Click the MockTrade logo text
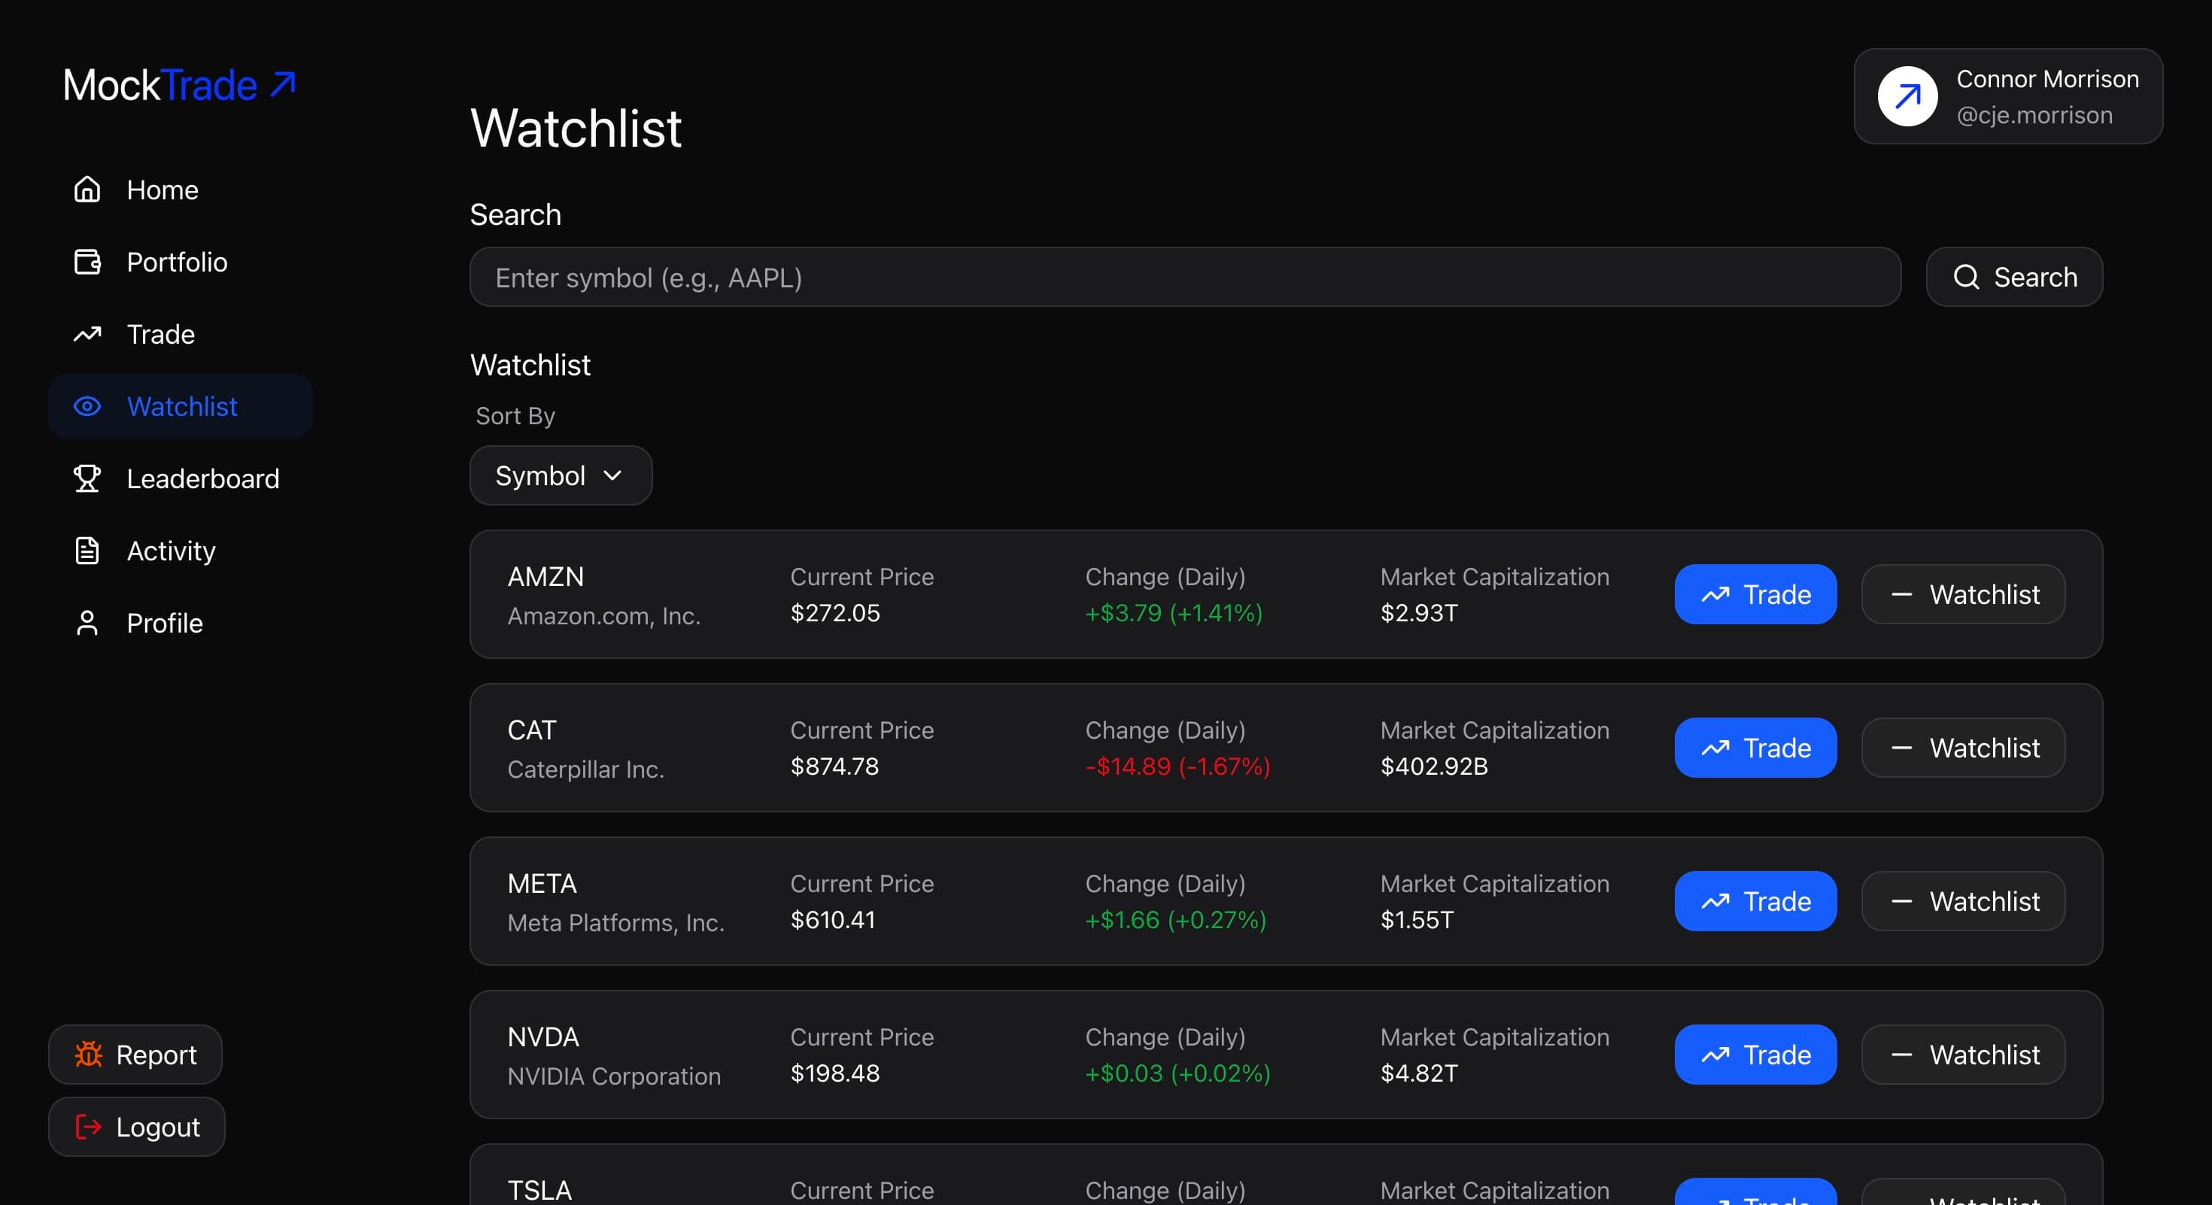This screenshot has width=2212, height=1205. click(160, 85)
